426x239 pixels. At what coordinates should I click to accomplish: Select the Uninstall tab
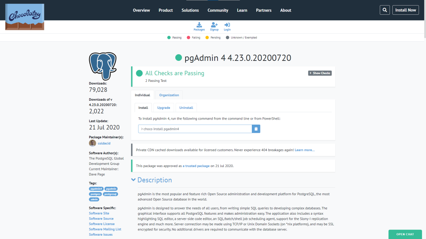pos(186,108)
